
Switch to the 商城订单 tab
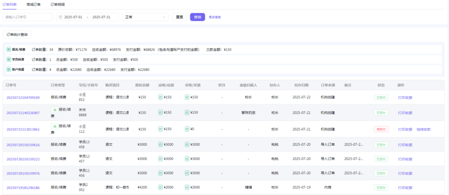(x=33, y=4)
